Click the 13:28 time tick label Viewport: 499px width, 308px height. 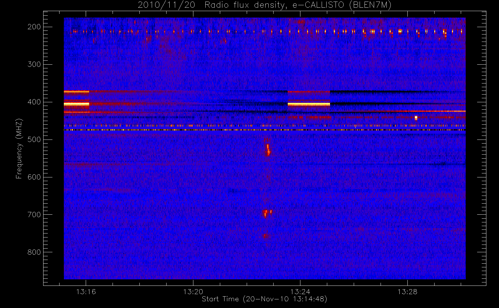(407, 292)
